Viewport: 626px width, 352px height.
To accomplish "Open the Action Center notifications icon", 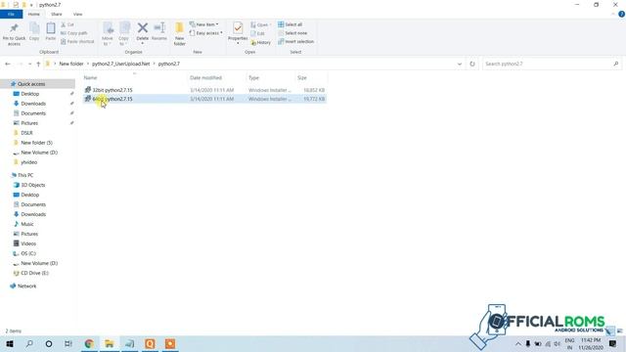I will coord(613,343).
